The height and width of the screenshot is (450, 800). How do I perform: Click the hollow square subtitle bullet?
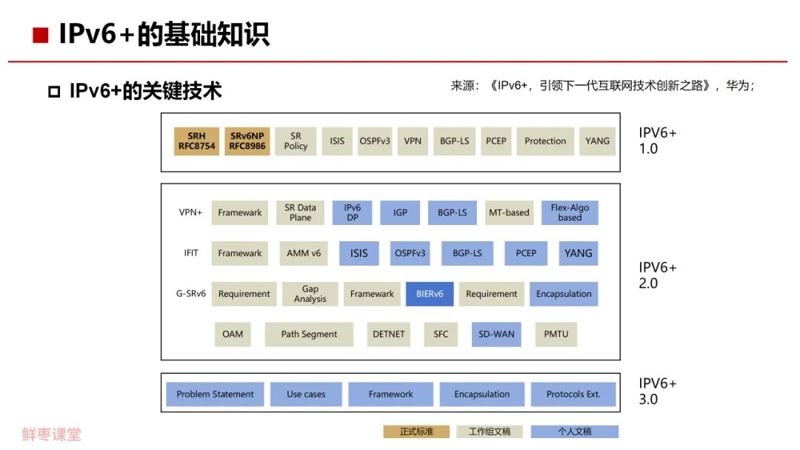[x=54, y=92]
